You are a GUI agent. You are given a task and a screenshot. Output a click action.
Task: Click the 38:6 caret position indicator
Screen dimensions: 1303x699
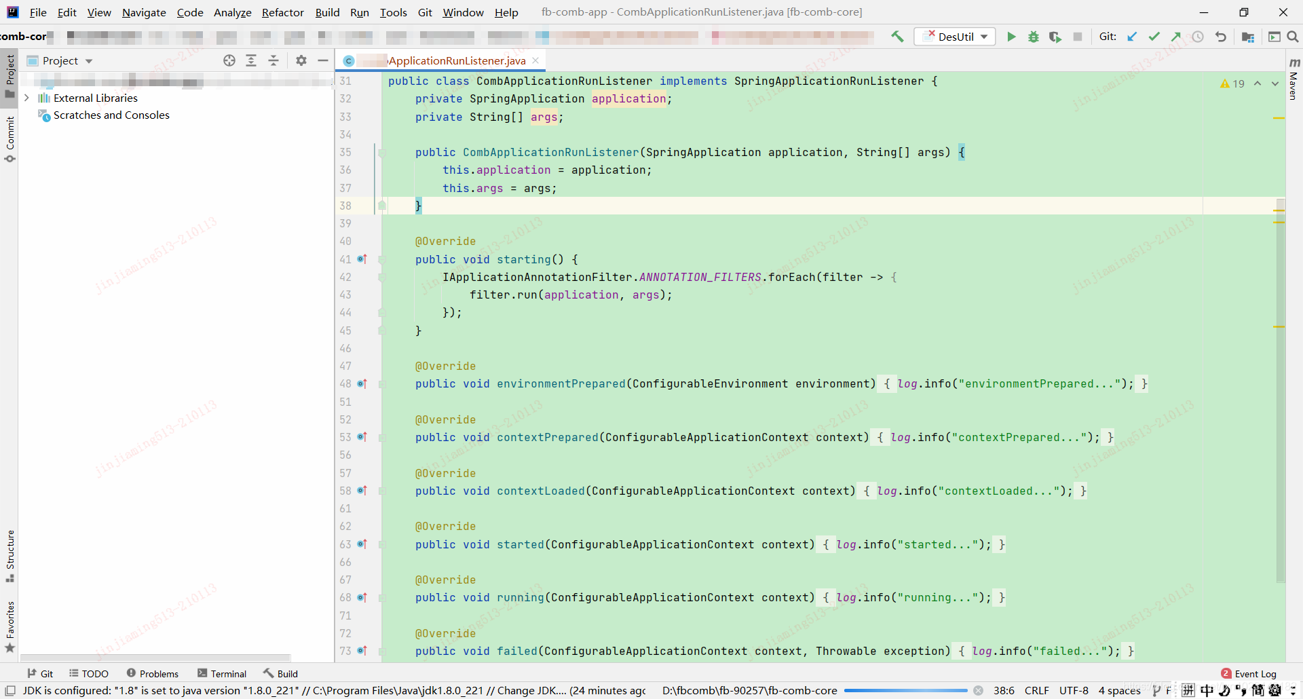(1004, 690)
